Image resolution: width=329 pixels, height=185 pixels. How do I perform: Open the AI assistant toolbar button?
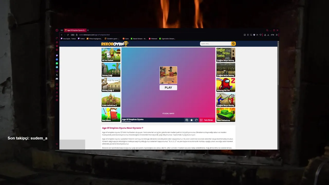coord(272,35)
